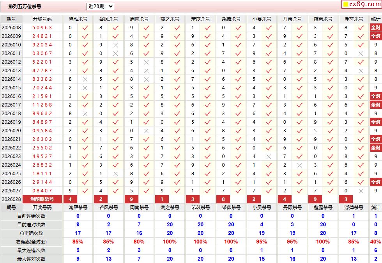Click the 目前连错次数 row label
382x263 pixels.
31,216
